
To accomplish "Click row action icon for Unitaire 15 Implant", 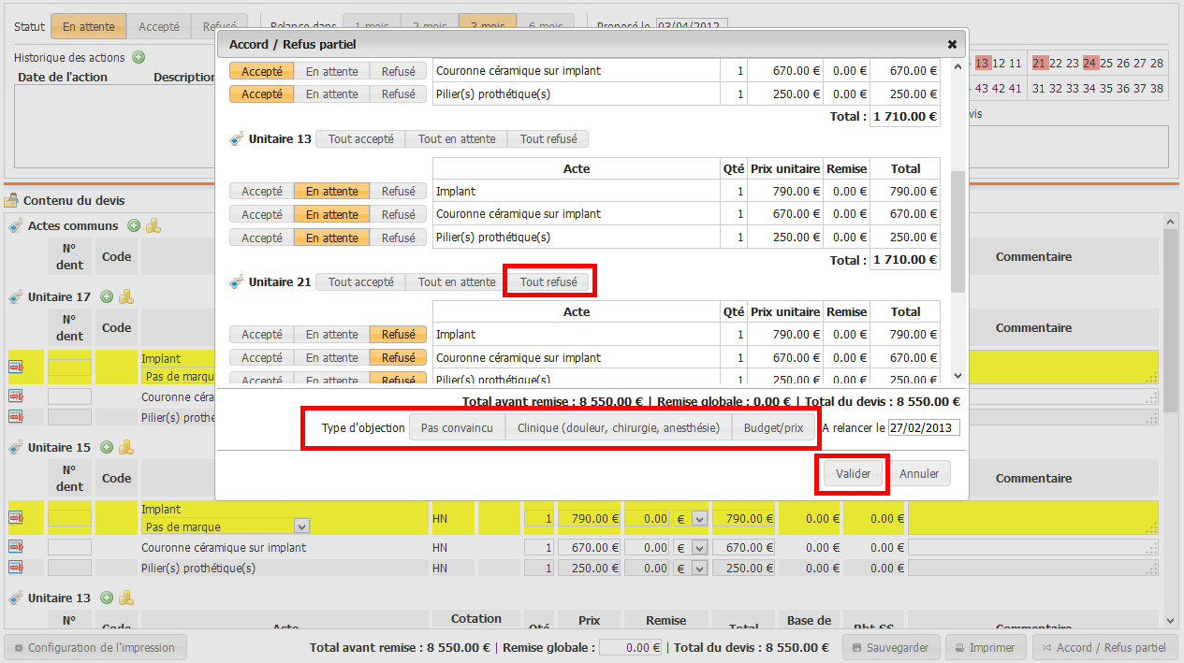I will click(x=16, y=518).
